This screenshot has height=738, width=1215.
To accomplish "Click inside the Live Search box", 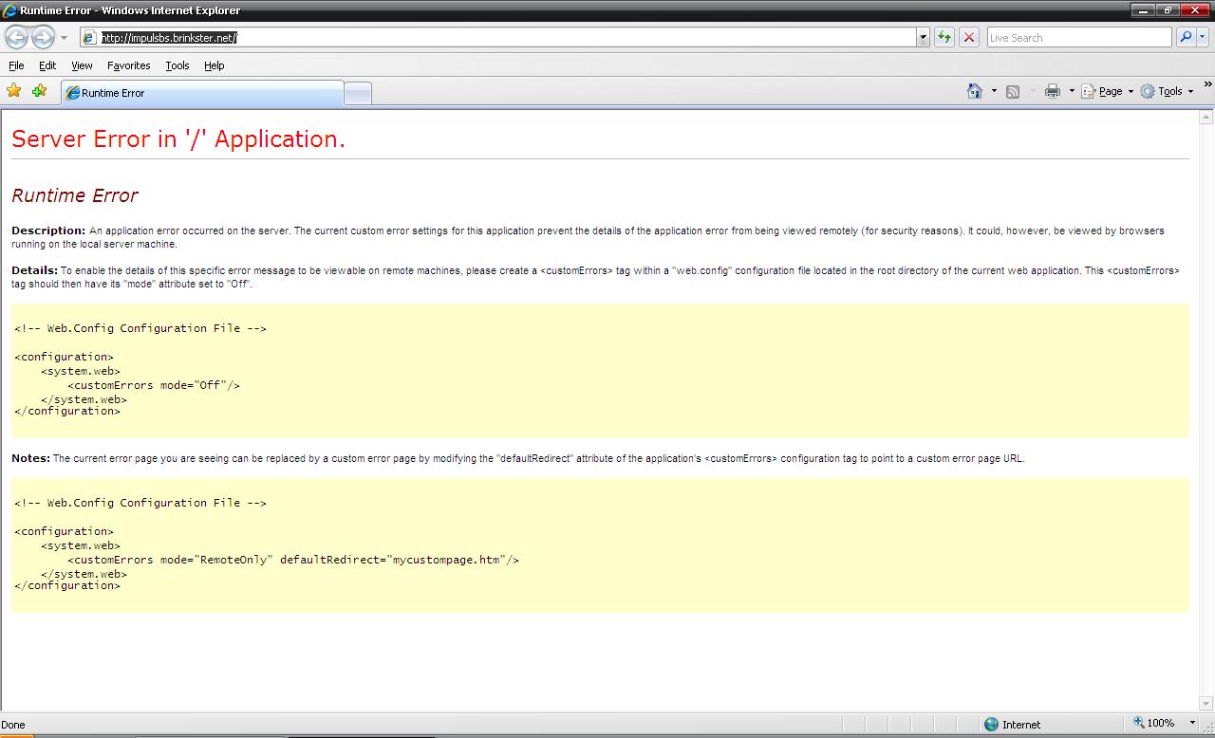I will point(1078,37).
